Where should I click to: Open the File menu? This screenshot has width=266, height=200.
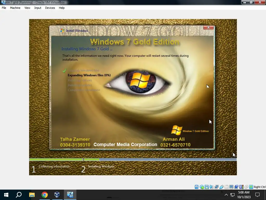pos(4,8)
